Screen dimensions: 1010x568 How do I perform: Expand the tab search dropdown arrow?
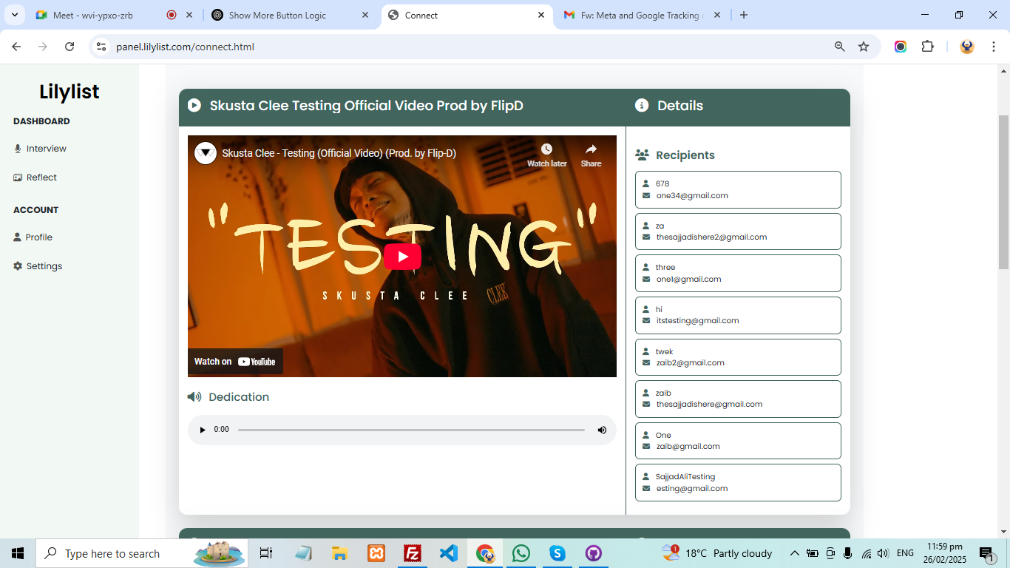tap(14, 15)
